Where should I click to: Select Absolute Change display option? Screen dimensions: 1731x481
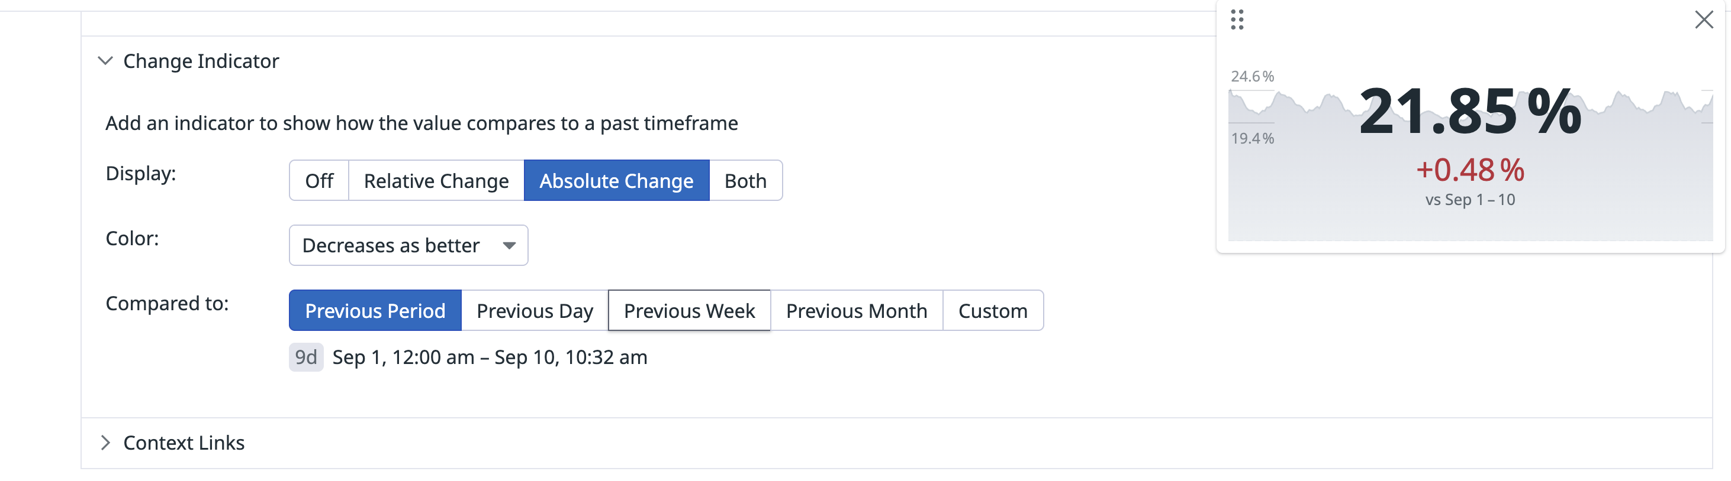[x=616, y=180]
